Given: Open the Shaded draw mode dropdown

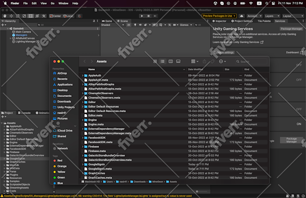Looking at the screenshot, I should click(112, 25).
